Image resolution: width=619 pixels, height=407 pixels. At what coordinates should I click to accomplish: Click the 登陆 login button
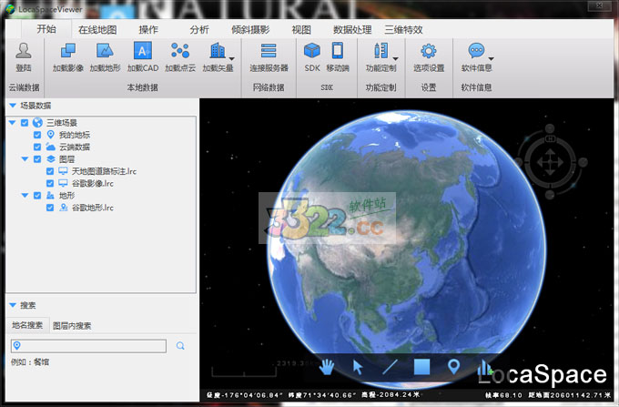click(x=24, y=56)
